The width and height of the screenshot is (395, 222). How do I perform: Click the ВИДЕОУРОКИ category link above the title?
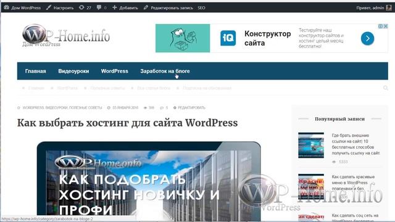coord(57,108)
